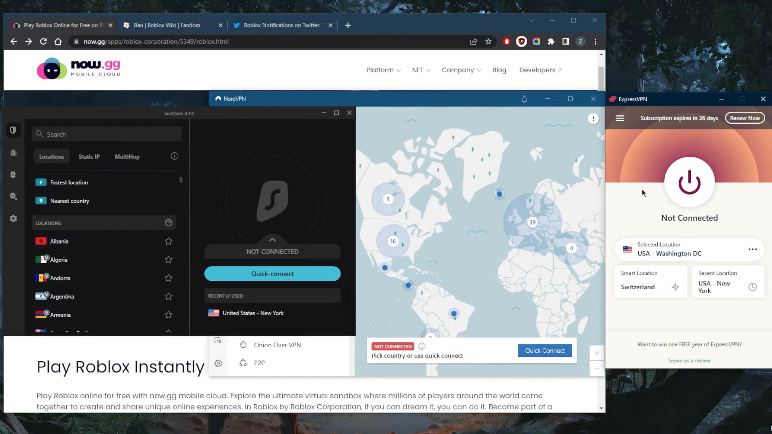Bookmark page with the star icon
This screenshot has width=772, height=434.
point(488,41)
